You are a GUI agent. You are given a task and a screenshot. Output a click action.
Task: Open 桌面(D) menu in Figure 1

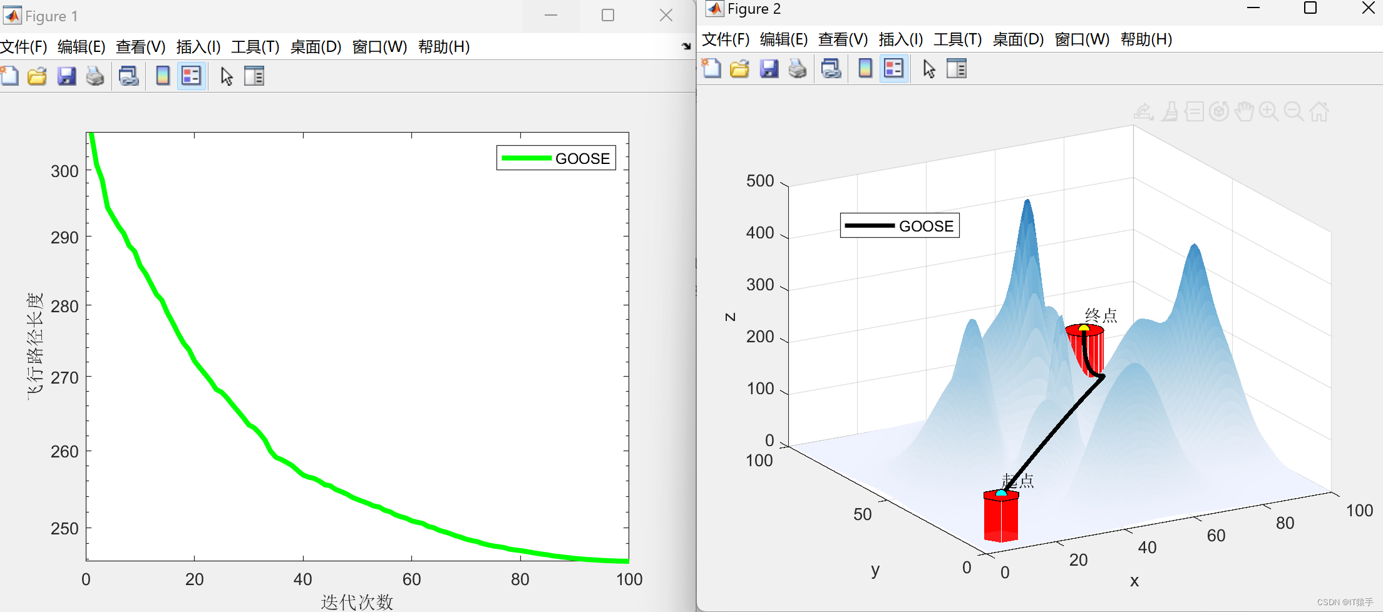click(x=316, y=47)
